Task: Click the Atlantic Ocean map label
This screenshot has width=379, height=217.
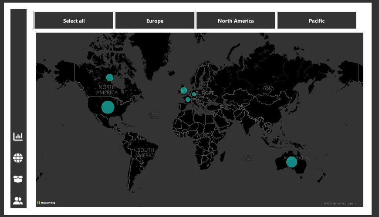Action: click(x=153, y=115)
